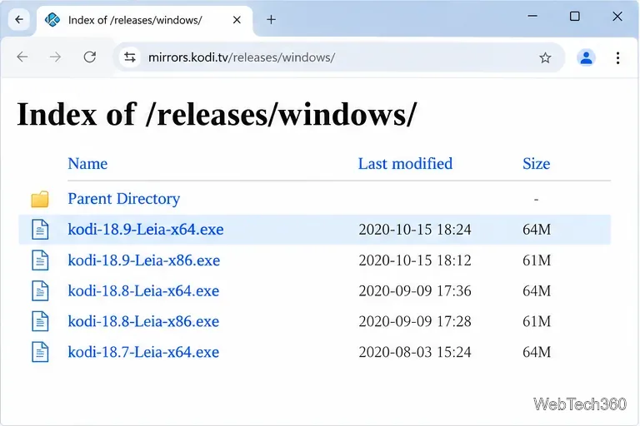Click file icon for kodi-18.7-Leia-x64.exe
The width and height of the screenshot is (640, 426).
click(x=40, y=352)
